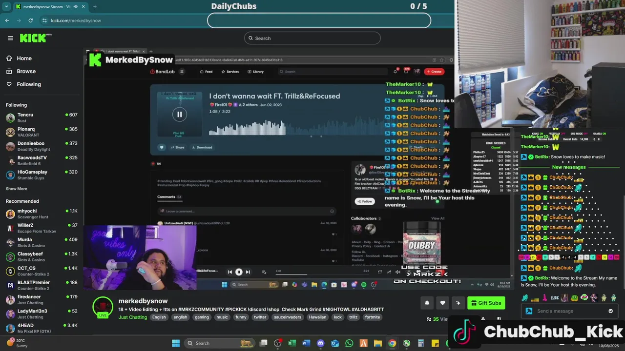The width and height of the screenshot is (625, 351).
Task: Open BandLab Services tab in stream
Action: (230, 72)
